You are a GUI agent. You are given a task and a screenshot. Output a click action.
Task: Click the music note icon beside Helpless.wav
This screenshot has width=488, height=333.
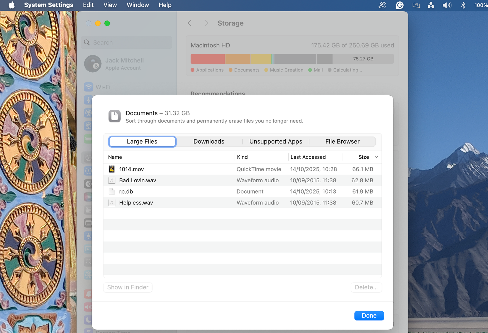coord(112,202)
